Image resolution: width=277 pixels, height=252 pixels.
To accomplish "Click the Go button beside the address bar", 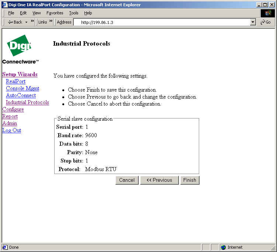I will pyautogui.click(x=266, y=22).
